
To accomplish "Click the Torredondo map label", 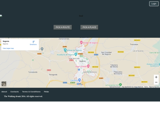I will [x=33, y=72].
